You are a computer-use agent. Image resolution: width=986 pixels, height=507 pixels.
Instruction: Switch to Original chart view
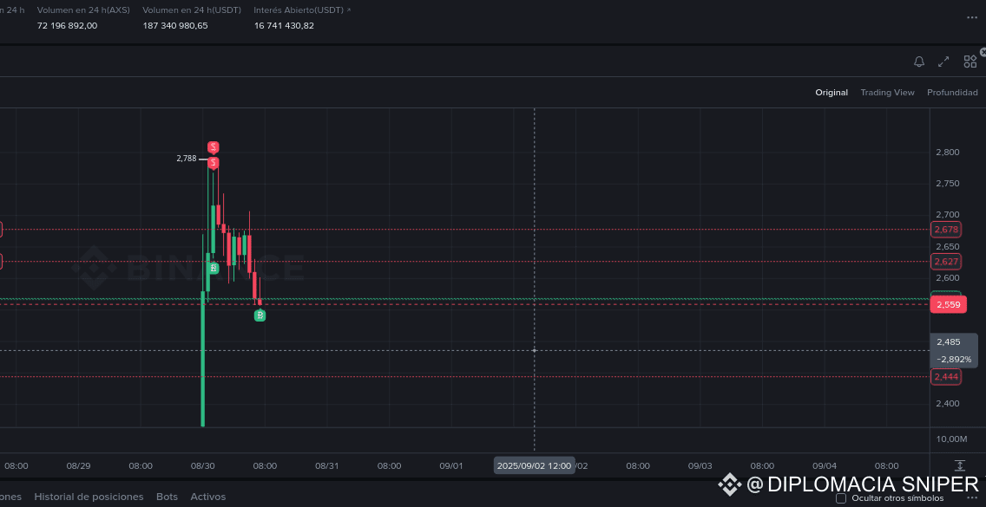(x=832, y=93)
